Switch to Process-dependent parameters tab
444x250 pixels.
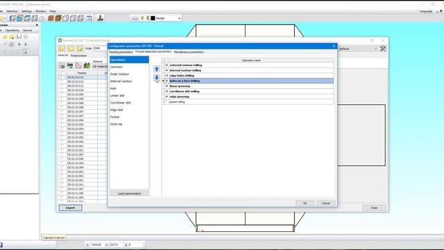pos(153,52)
